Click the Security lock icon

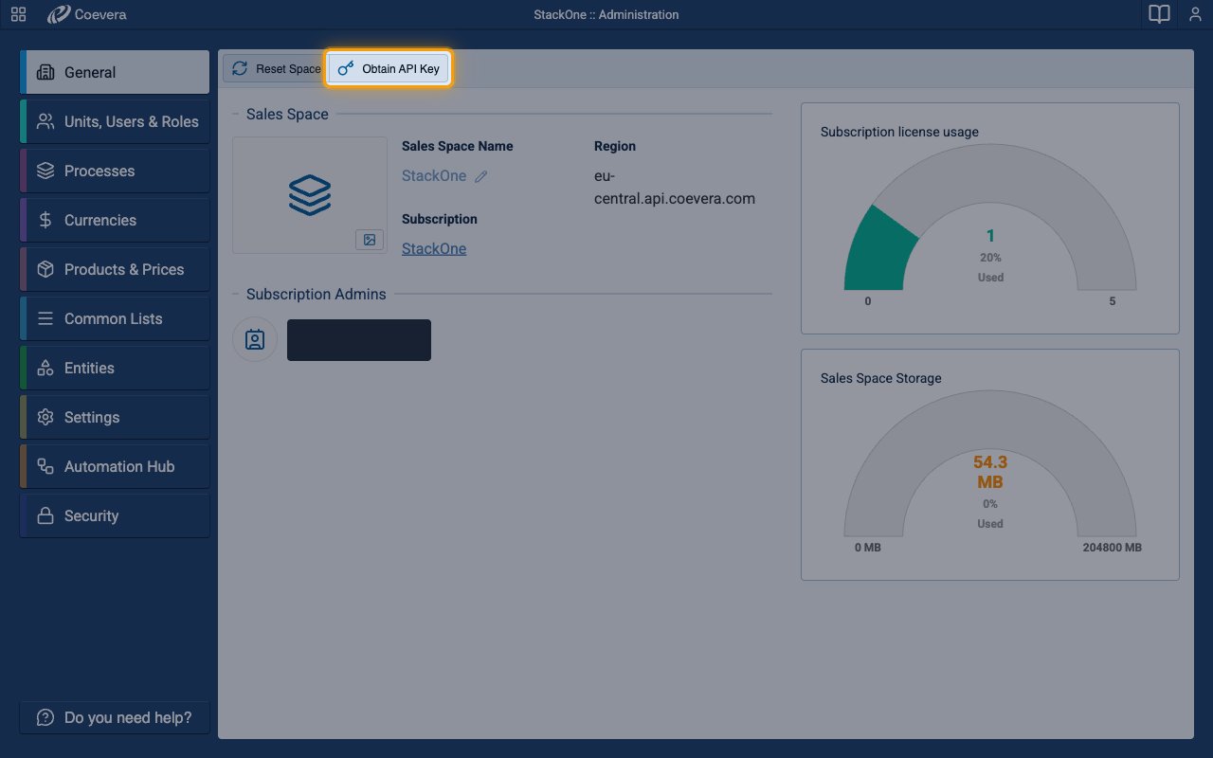coord(45,515)
